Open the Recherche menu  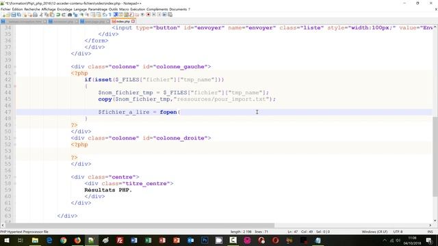[x=32, y=9]
